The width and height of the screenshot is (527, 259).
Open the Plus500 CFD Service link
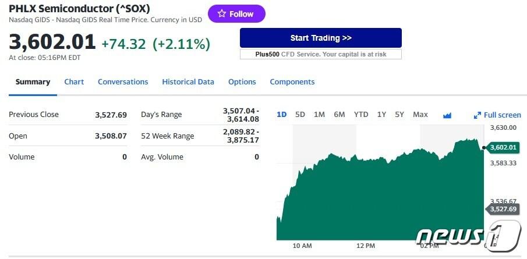pyautogui.click(x=321, y=54)
